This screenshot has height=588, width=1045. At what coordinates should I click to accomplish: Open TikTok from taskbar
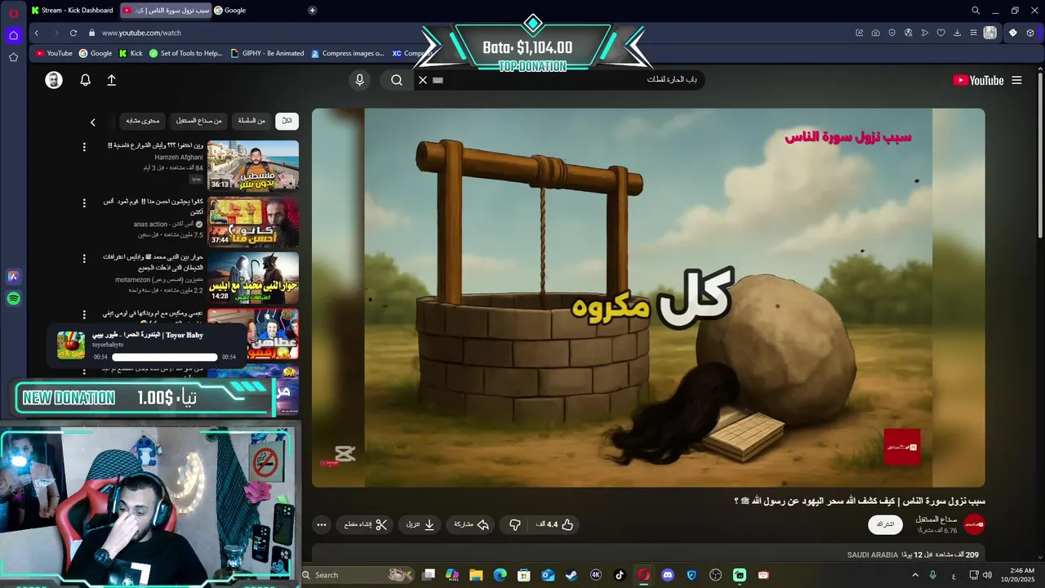620,575
